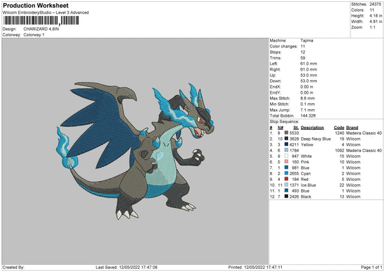This screenshot has width=385, height=272.
Task: Click the Stops value '12'
Action: (x=303, y=52)
